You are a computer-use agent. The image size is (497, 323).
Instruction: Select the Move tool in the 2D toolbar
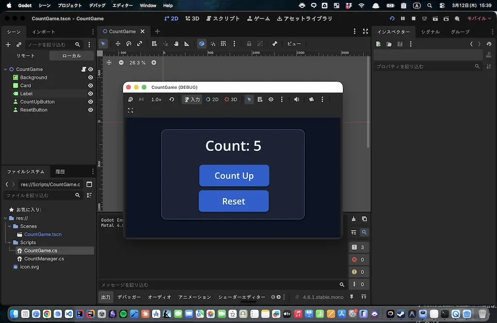(118, 44)
